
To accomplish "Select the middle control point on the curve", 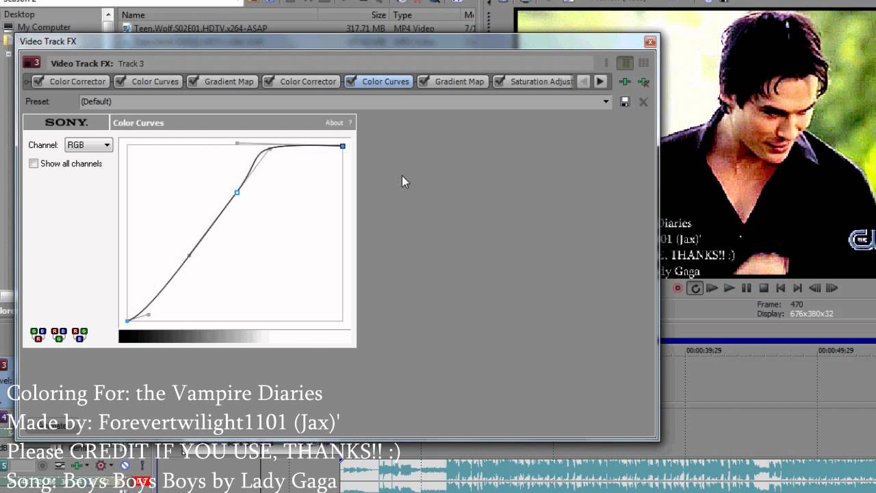I will pos(237,192).
